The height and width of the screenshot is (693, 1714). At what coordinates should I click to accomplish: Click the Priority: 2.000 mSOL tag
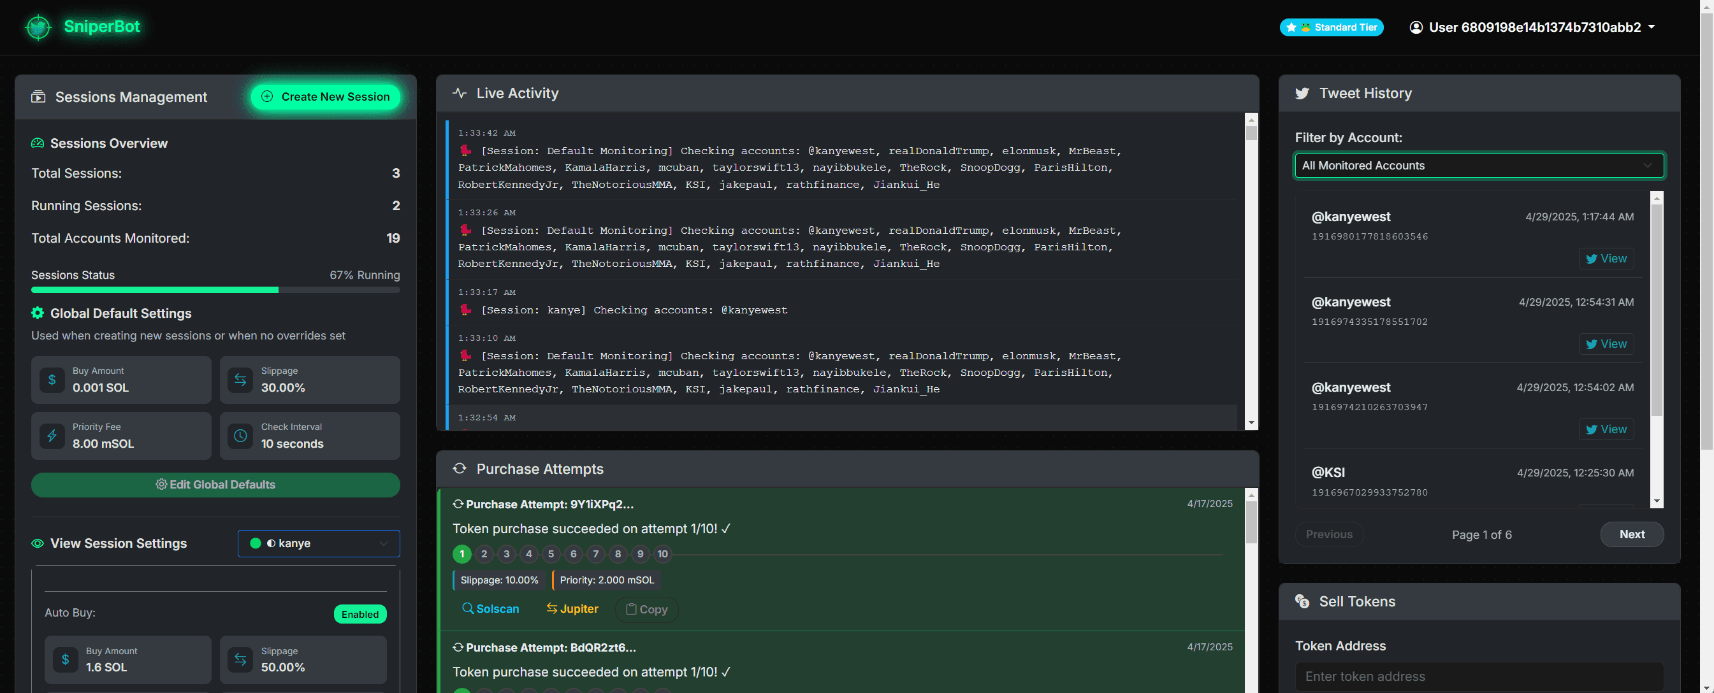click(606, 581)
